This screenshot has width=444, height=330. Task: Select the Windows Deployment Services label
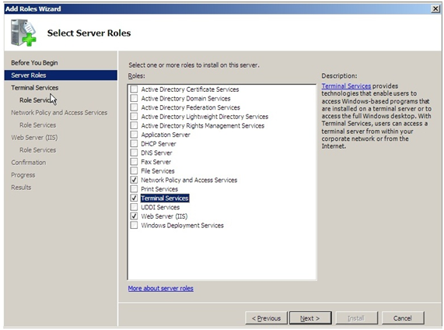(183, 226)
